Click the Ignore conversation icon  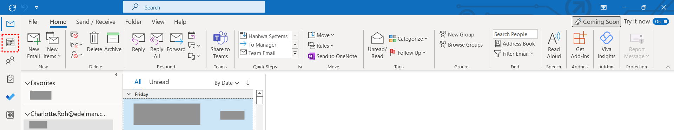74,35
